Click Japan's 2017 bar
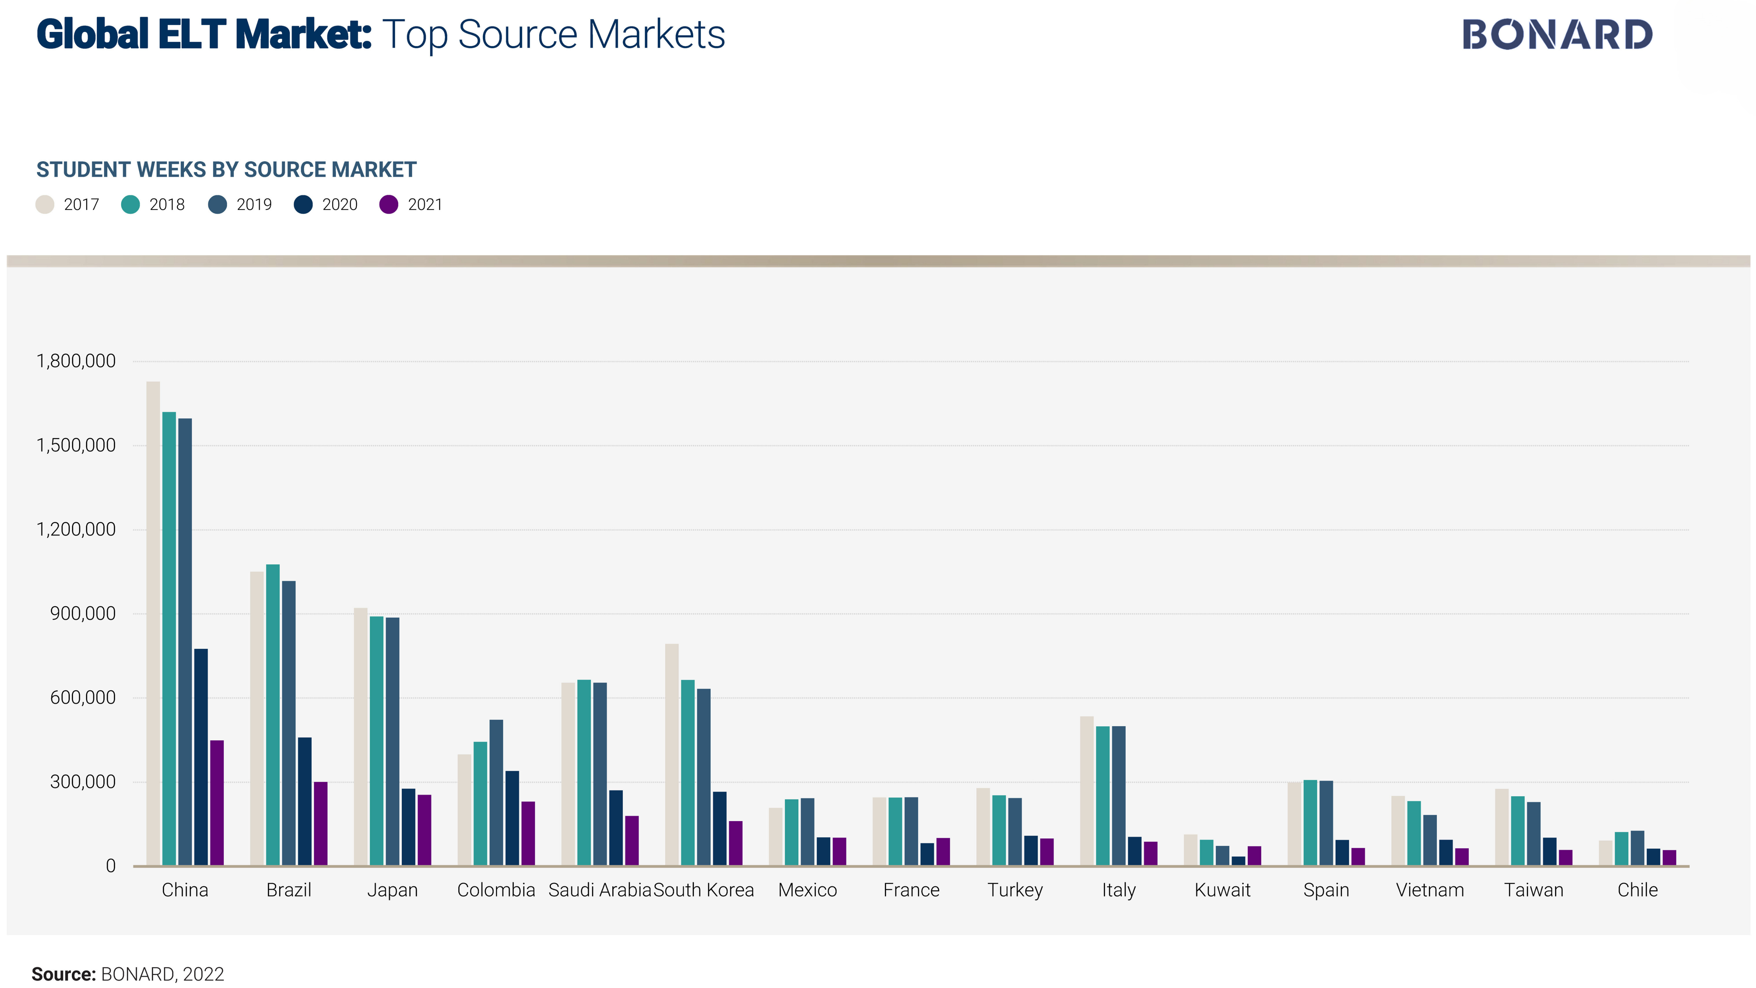Viewport: 1756px width, 988px height. coord(361,737)
